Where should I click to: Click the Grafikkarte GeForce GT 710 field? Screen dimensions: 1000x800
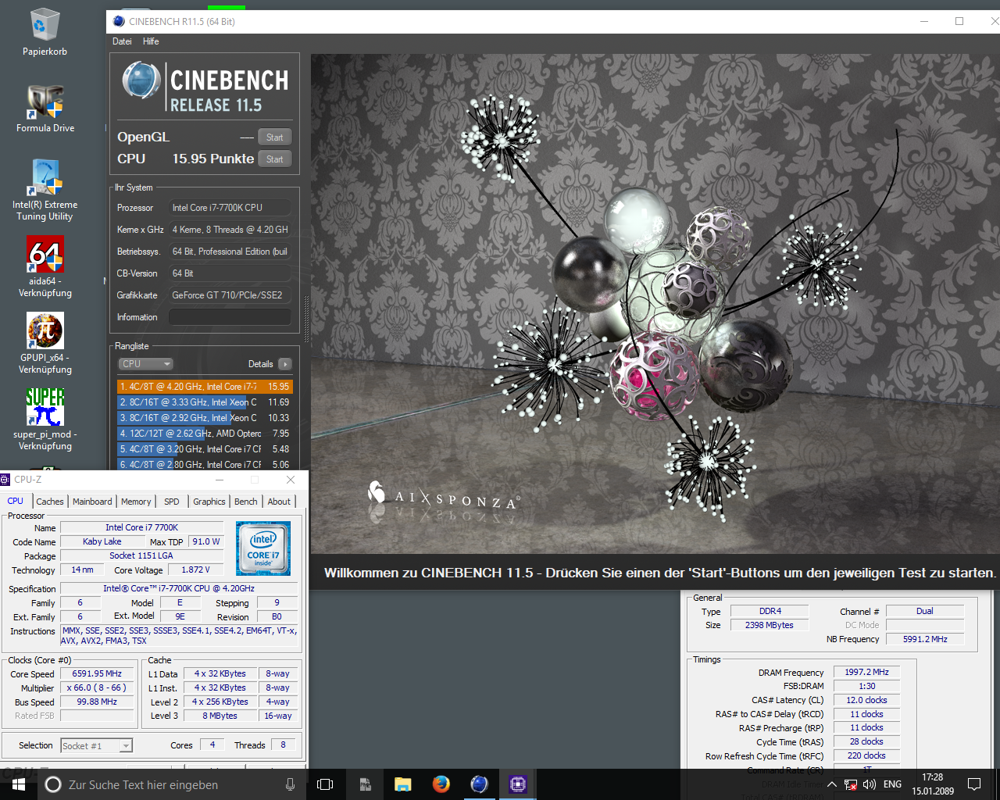click(x=230, y=295)
